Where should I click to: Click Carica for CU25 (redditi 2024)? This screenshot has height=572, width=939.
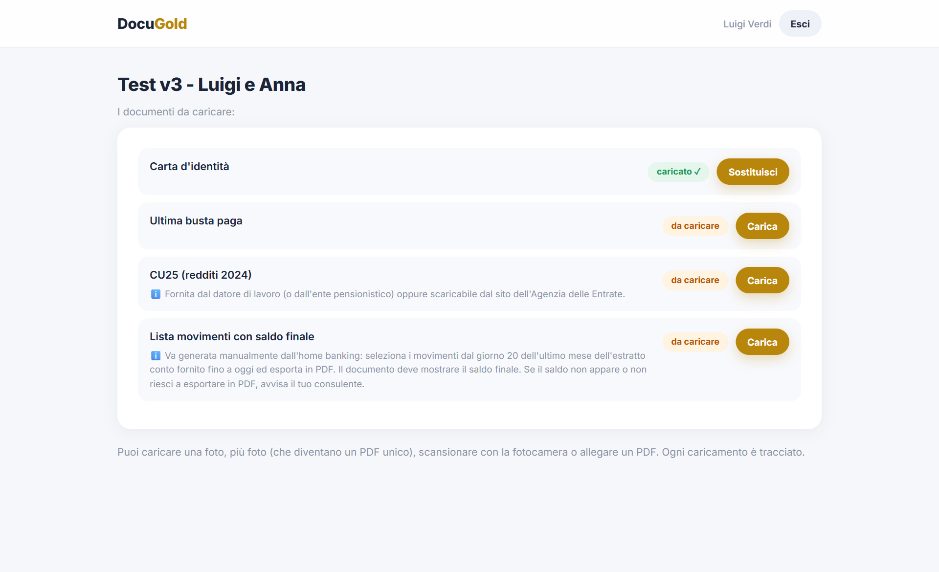click(x=762, y=280)
